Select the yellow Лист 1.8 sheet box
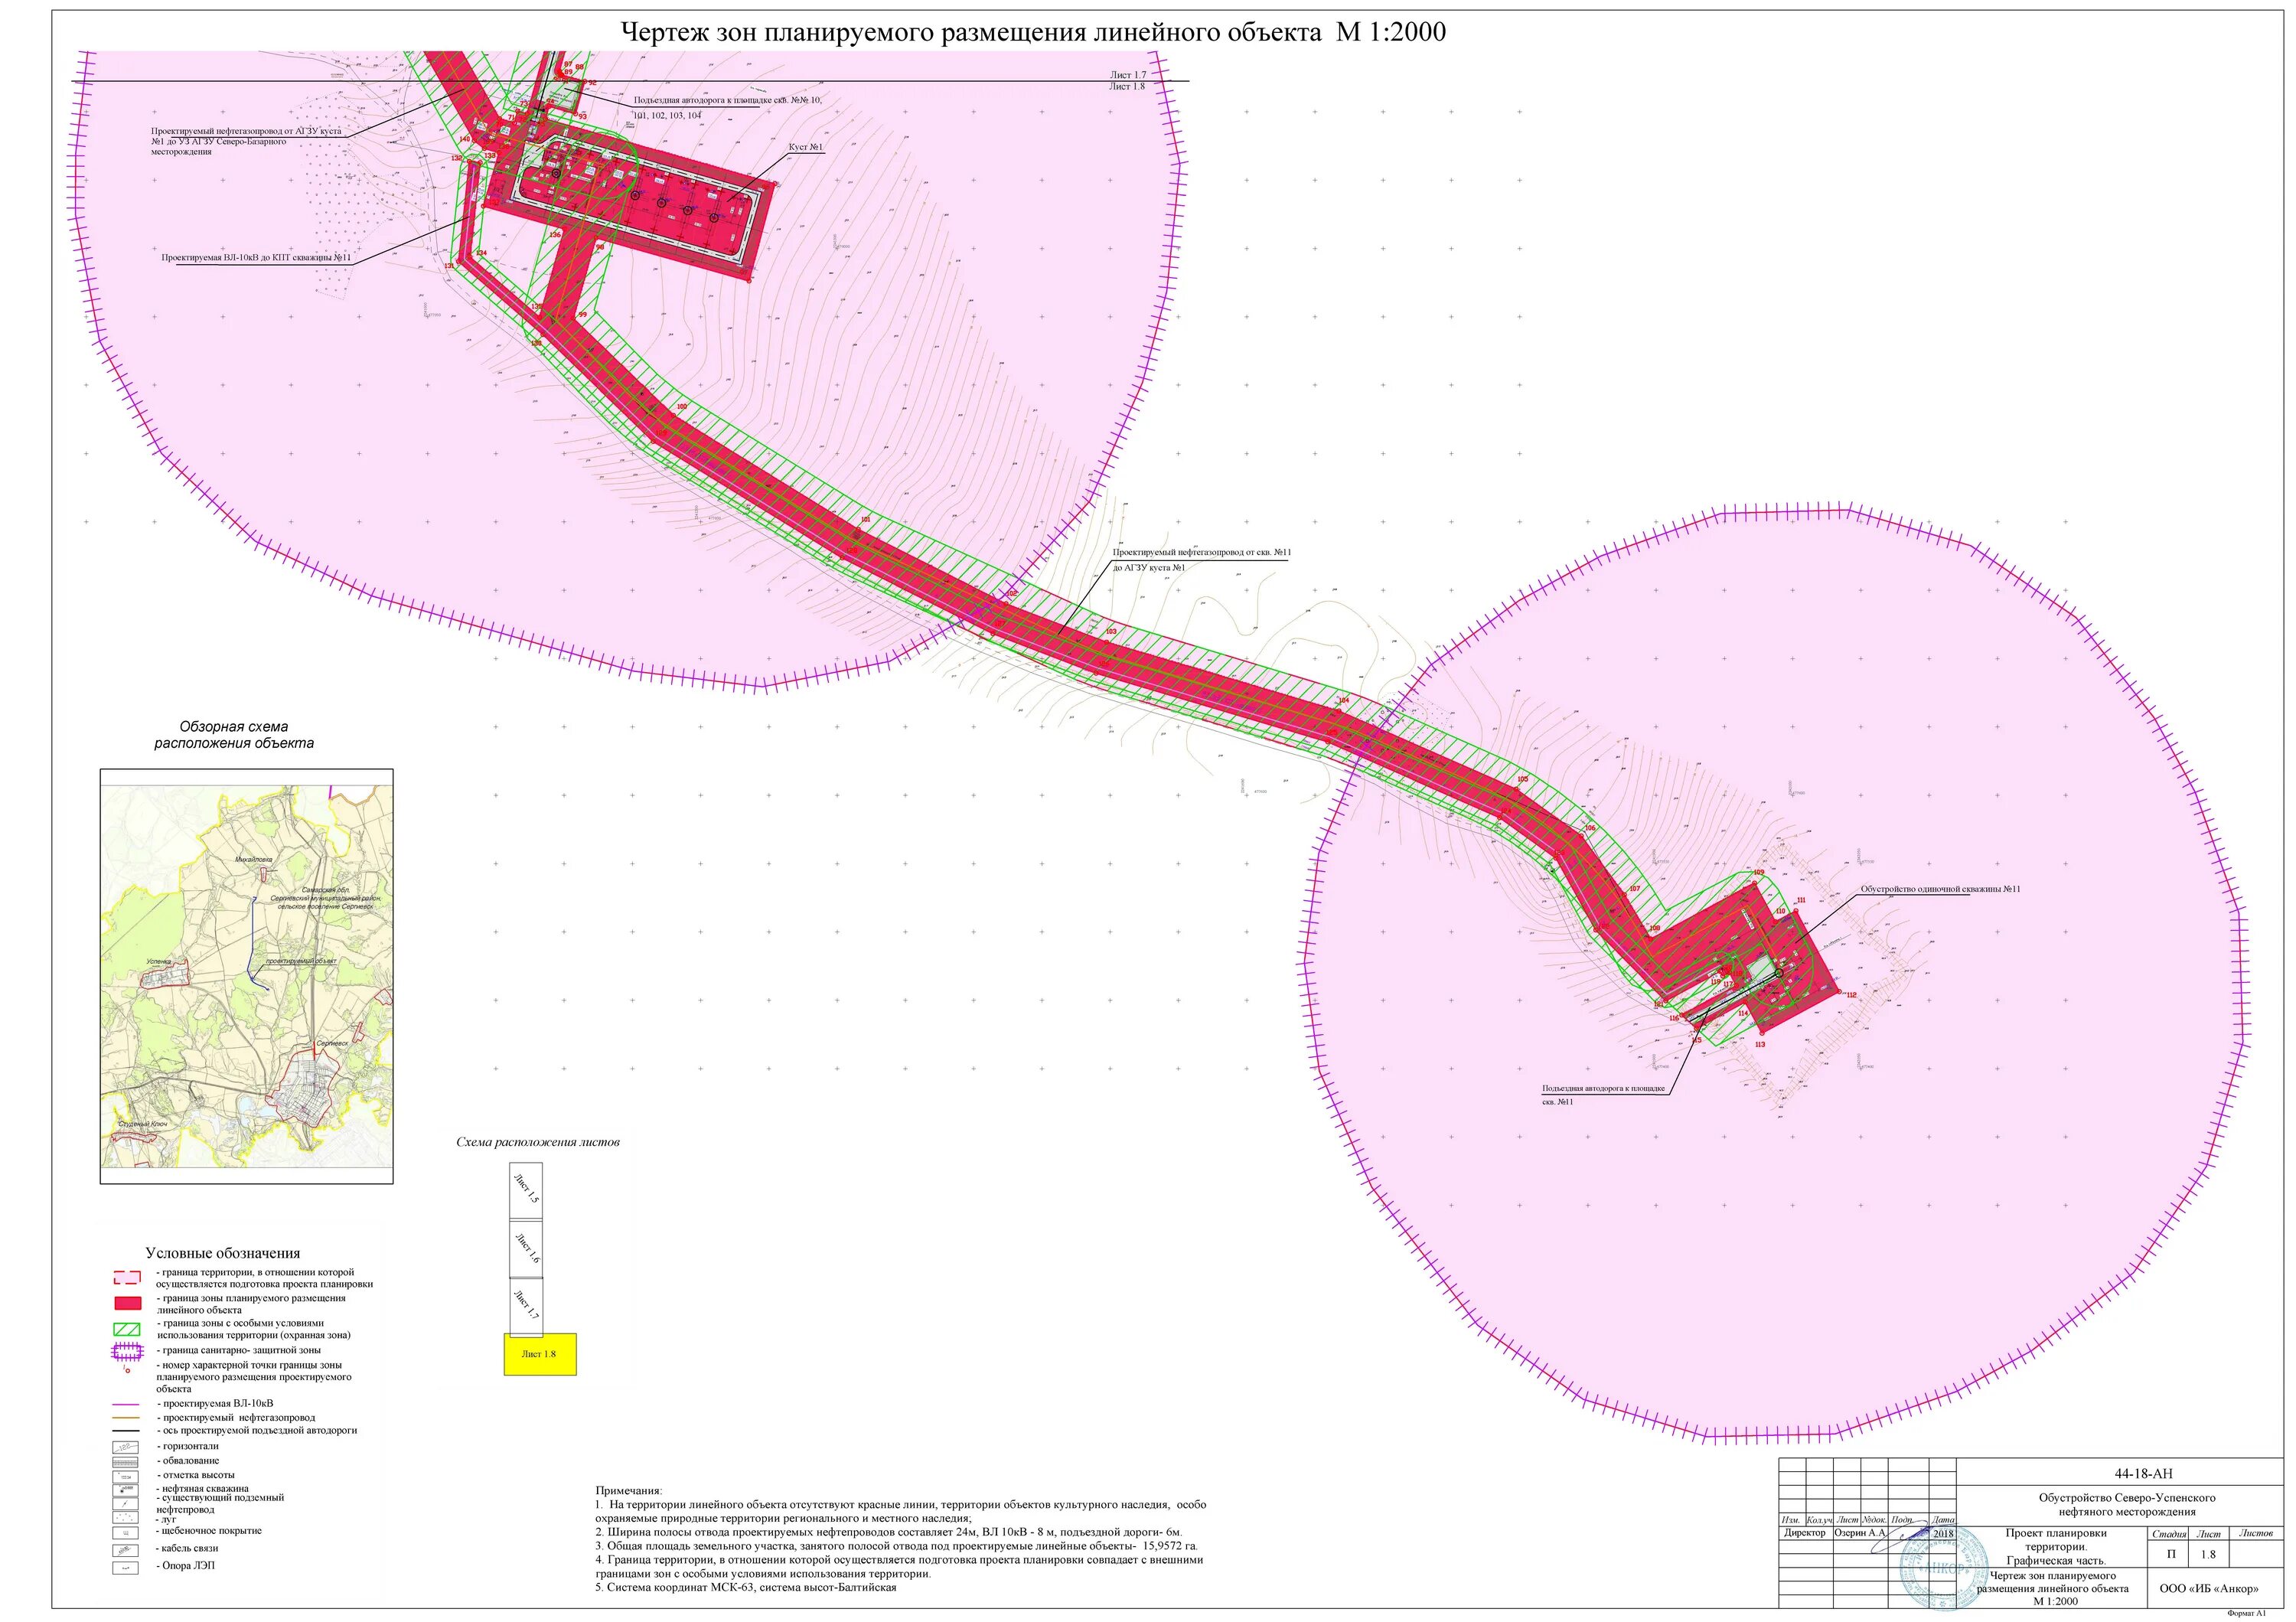Viewport: 2296px width, 1622px height. 540,1354
